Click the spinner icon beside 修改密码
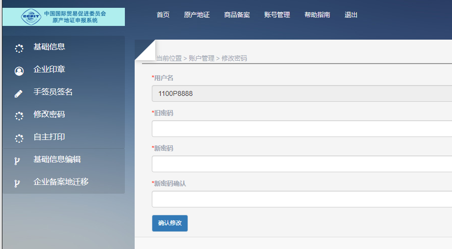The width and height of the screenshot is (452, 249). [19, 116]
